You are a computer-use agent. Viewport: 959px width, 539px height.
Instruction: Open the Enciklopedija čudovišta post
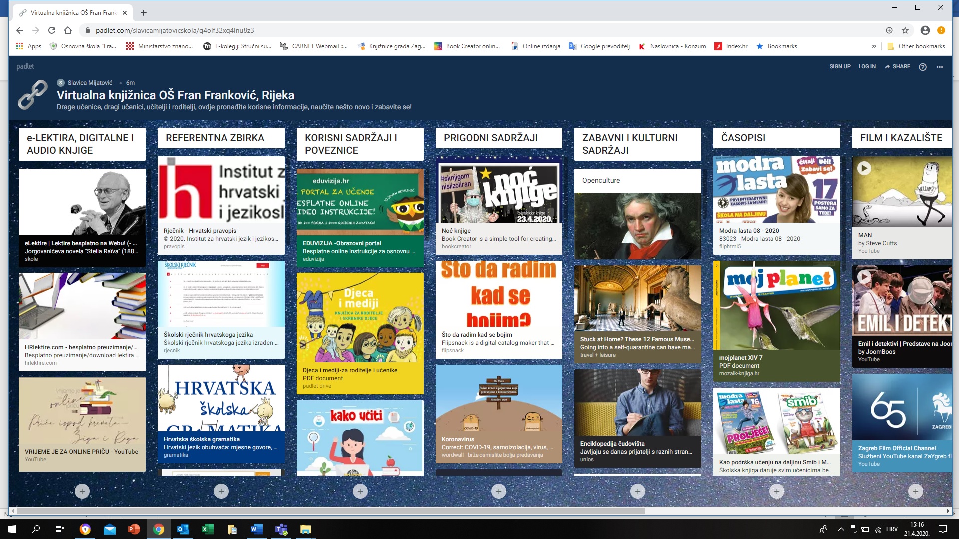(638, 418)
